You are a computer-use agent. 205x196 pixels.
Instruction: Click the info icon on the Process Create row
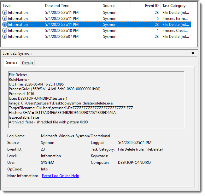[5, 31]
